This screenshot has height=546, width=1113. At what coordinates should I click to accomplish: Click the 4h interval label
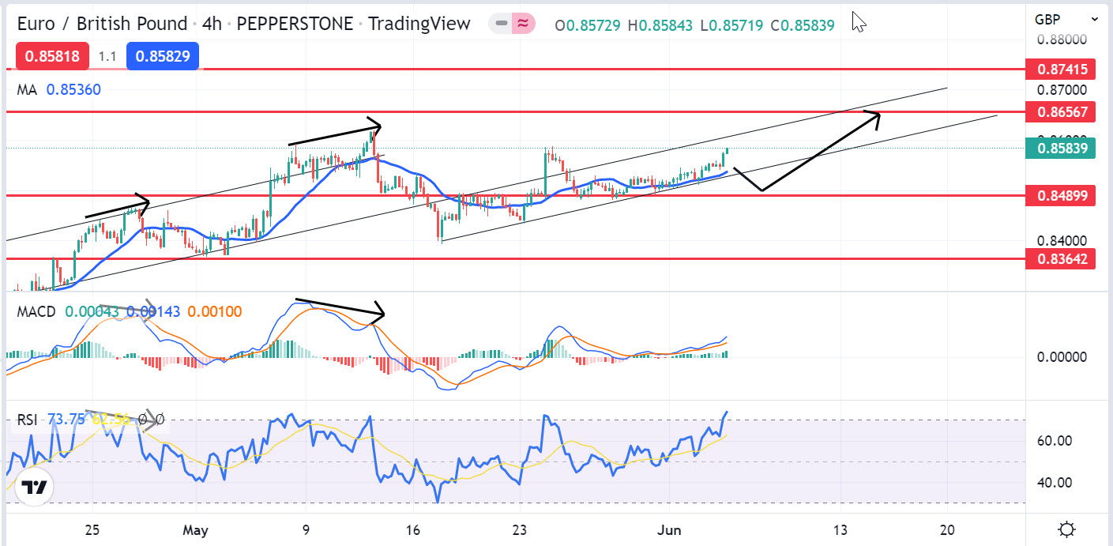tap(212, 24)
